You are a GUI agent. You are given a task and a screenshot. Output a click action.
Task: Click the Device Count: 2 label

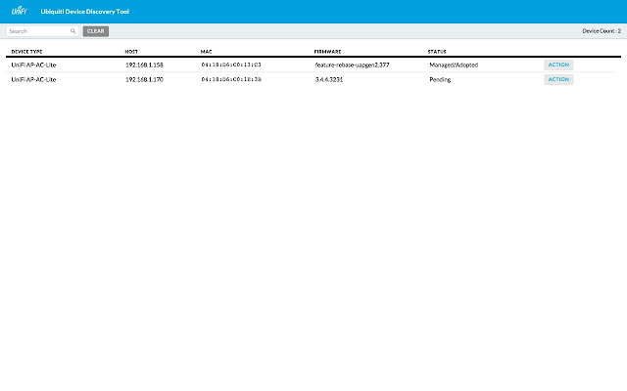coord(602,31)
